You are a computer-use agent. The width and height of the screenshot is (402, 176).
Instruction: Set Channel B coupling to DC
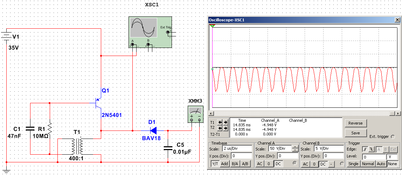point(323,164)
